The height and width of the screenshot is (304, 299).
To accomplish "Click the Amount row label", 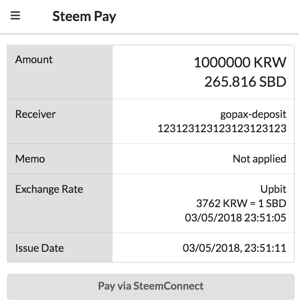I will [x=34, y=59].
